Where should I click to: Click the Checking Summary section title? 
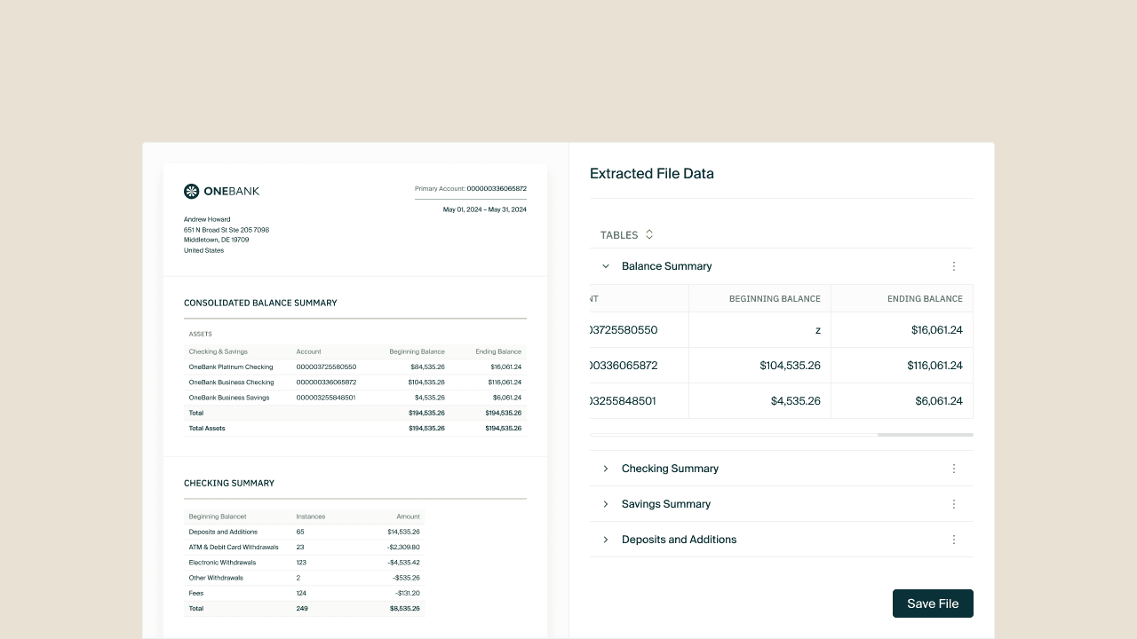click(x=670, y=469)
